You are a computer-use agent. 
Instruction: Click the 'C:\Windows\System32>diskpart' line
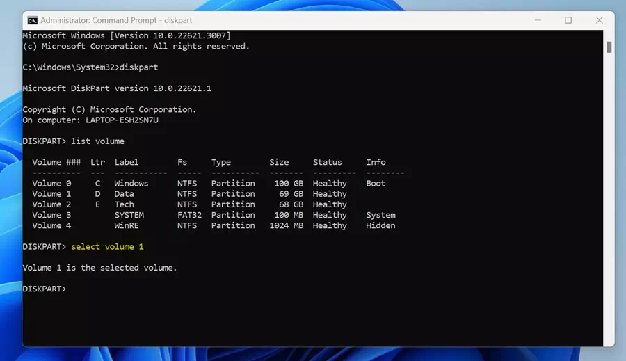coord(90,67)
